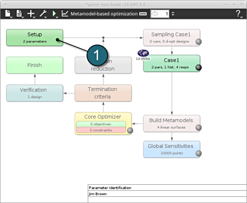
Task: Click the LS-DYNA globe logo icon
Action: (x=143, y=55)
